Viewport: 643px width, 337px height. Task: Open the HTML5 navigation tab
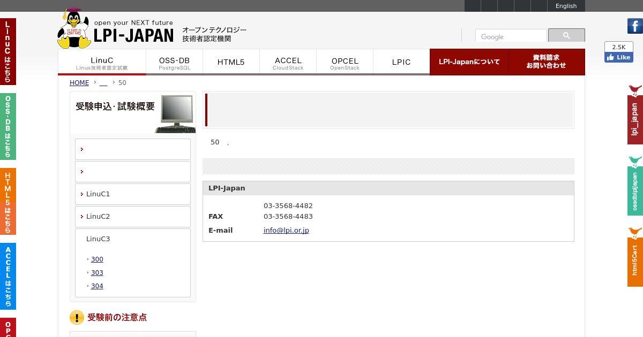pos(231,62)
